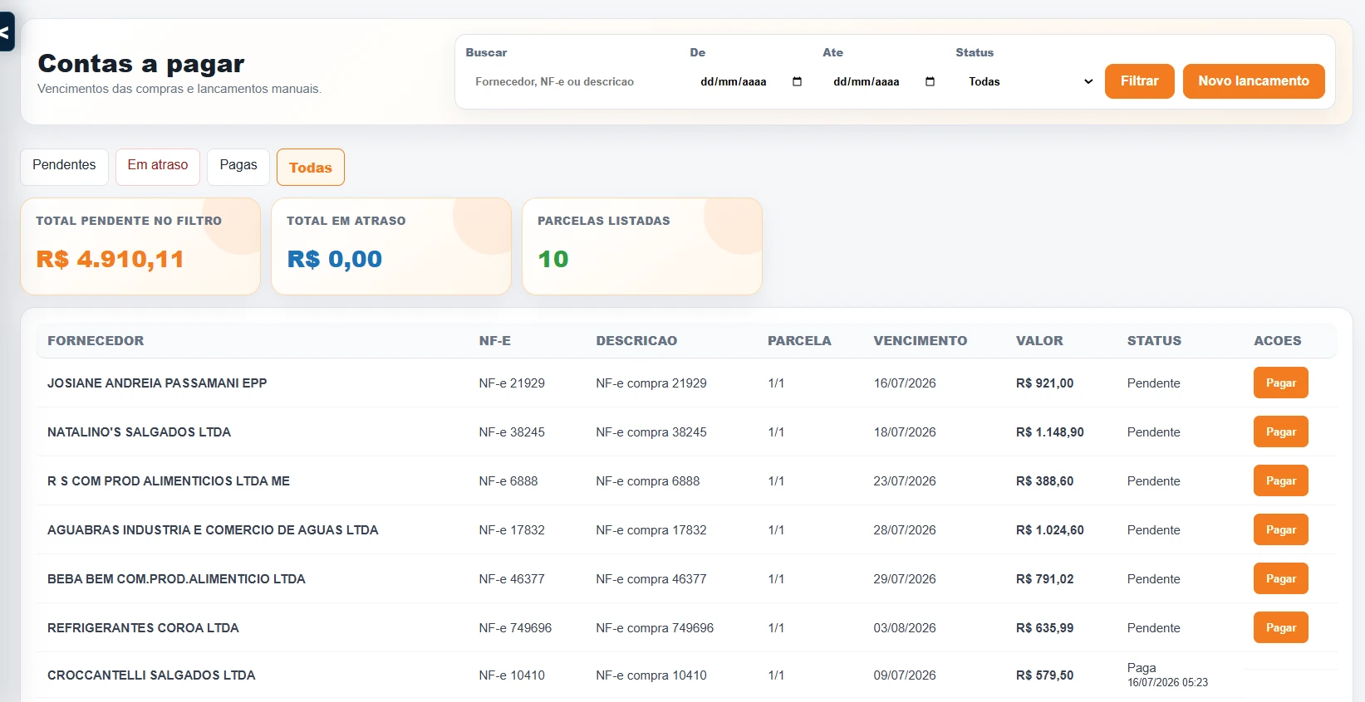This screenshot has height=702, width=1365.
Task: Click the NF-e 17832 invoice cell
Action: [x=512, y=530]
